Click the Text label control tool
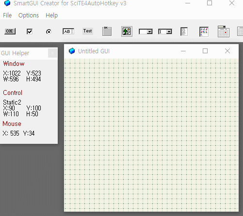The image size is (243, 216). click(88, 31)
